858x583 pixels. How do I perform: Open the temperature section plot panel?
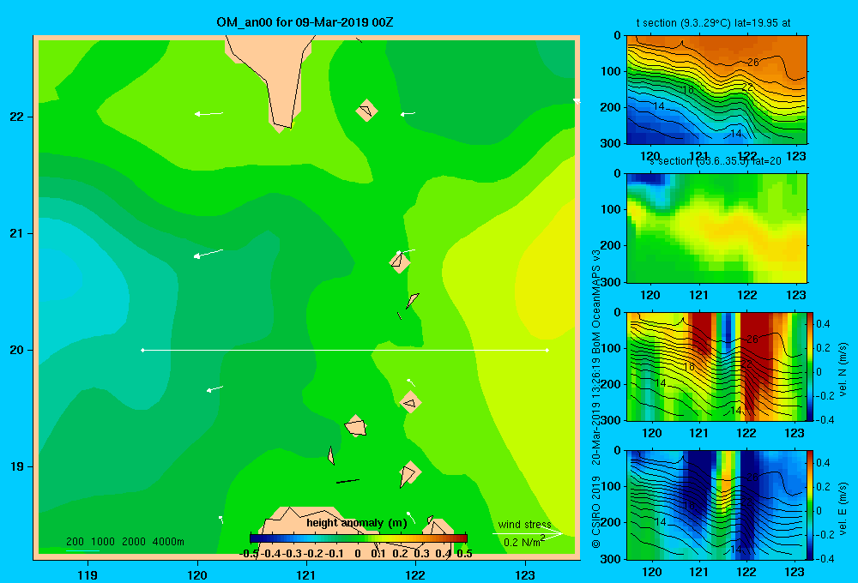coord(716,90)
